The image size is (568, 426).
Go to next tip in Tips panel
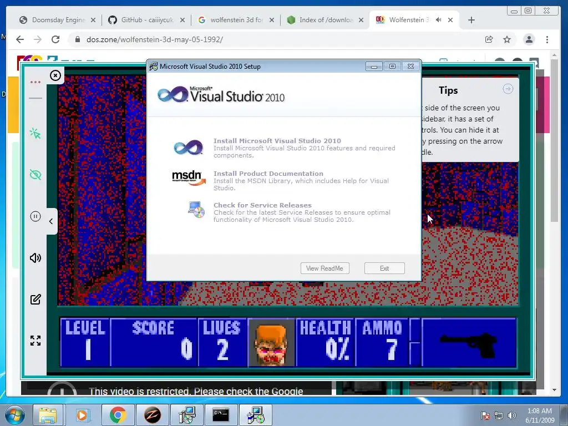pyautogui.click(x=508, y=89)
